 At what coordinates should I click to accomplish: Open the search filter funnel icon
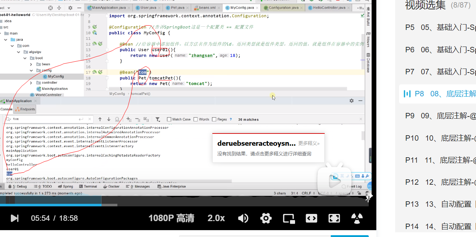click(158, 119)
